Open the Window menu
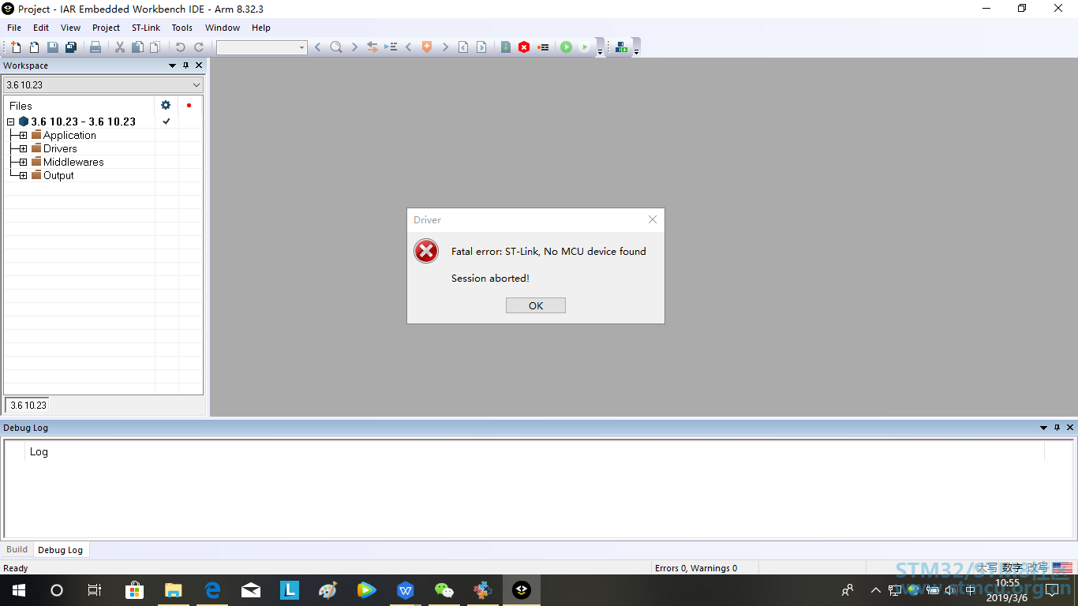1078x606 pixels. click(223, 28)
